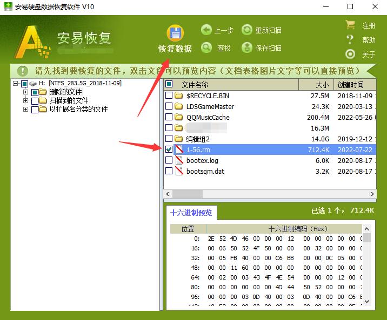The height and width of the screenshot is (320, 387).
Task: Click the 扫描到的文件 folder icon
Action: [x=43, y=100]
